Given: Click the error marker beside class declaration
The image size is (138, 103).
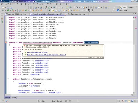Looking at the screenshot, I should [x=6, y=43].
